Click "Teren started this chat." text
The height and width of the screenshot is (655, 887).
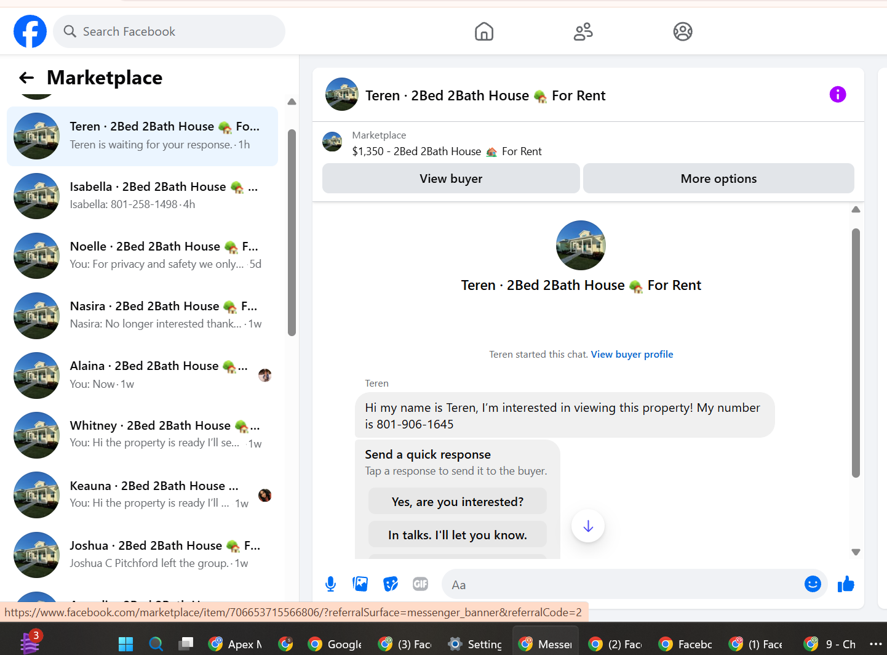[x=538, y=355]
